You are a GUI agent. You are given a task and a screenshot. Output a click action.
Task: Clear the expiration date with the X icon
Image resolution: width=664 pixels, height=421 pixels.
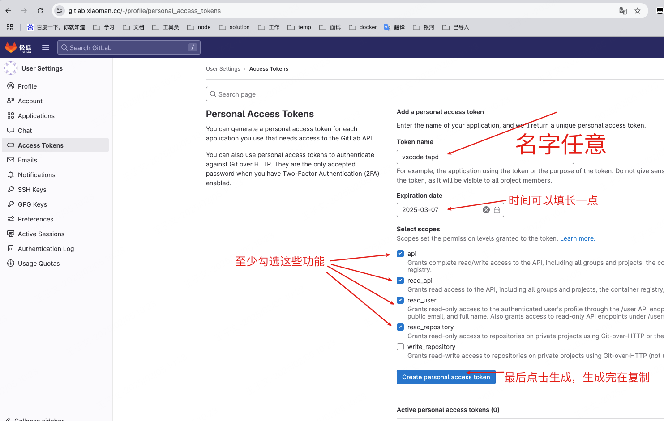[486, 210]
